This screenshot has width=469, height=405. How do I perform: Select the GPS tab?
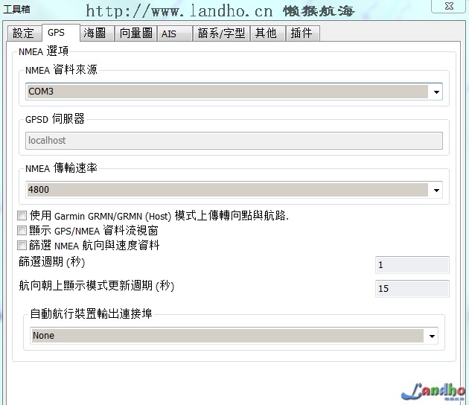pyautogui.click(x=61, y=32)
